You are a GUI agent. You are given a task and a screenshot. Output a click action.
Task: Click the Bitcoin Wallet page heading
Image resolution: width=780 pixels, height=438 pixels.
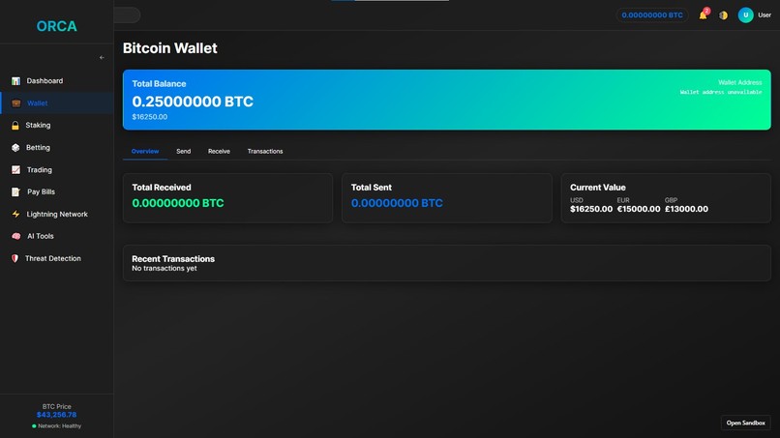click(x=170, y=48)
